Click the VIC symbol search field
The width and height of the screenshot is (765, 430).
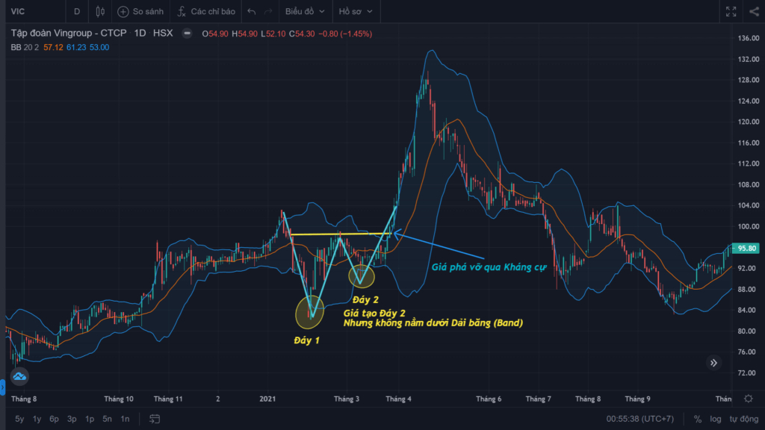point(35,11)
